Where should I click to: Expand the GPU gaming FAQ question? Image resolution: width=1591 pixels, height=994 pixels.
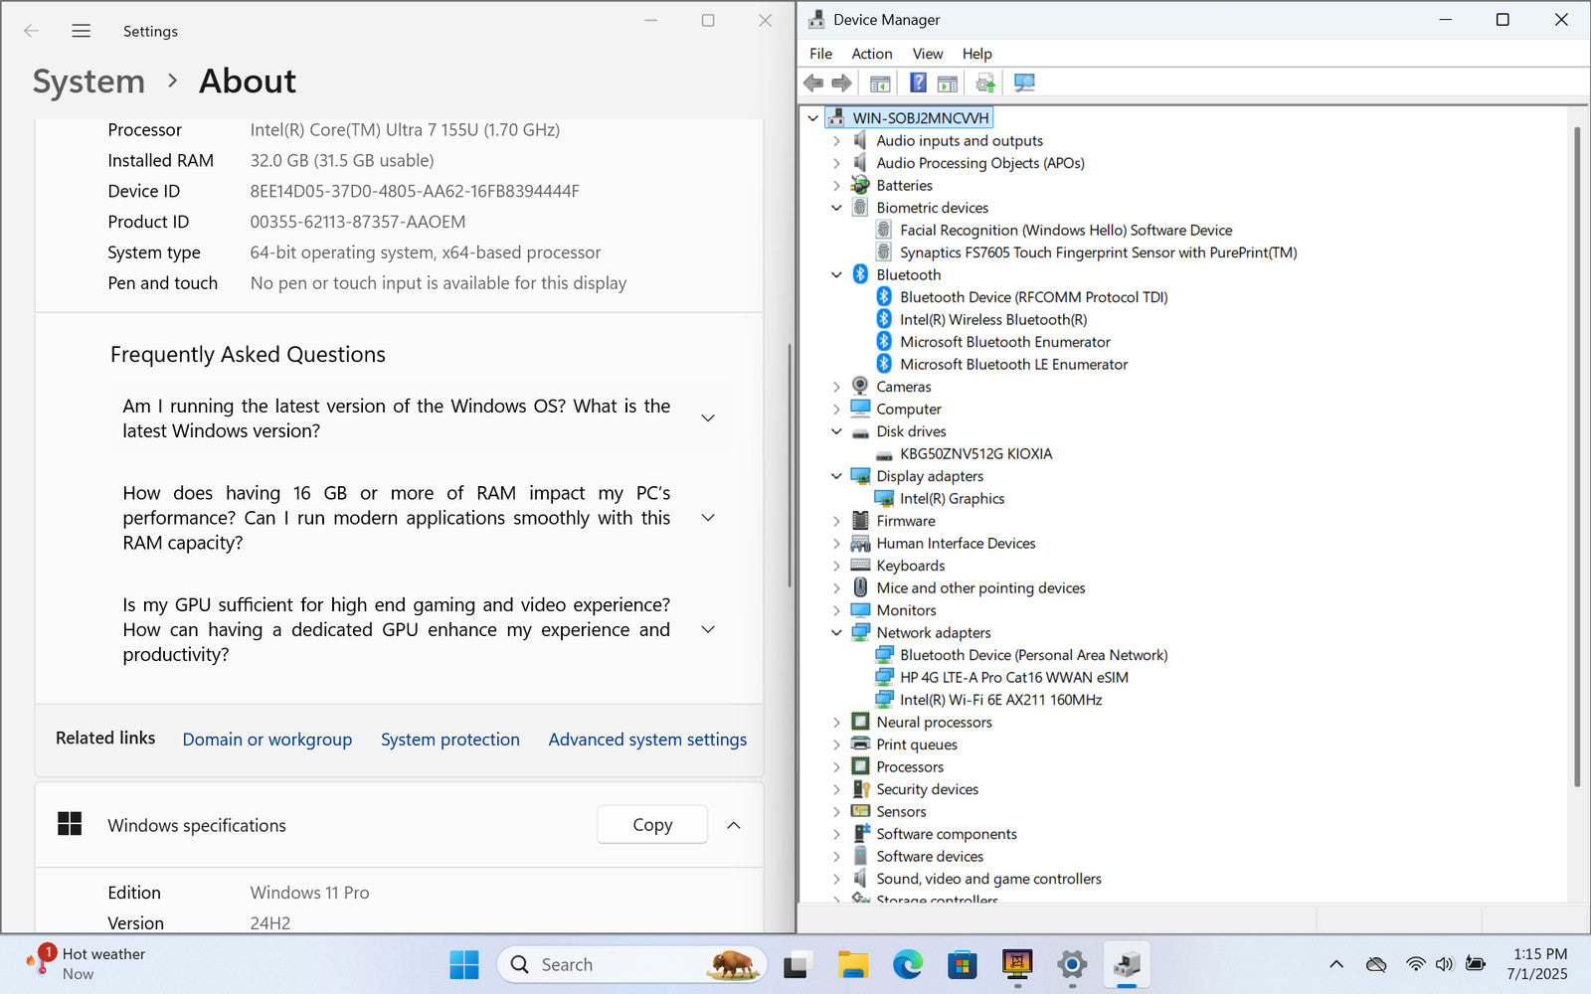(708, 629)
